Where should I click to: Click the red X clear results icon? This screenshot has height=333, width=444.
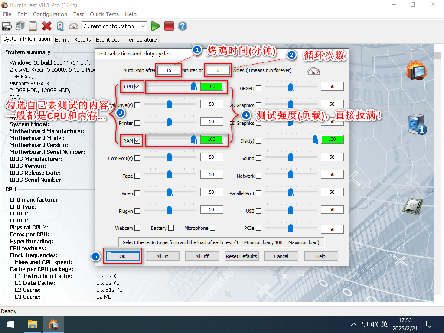coord(46,26)
